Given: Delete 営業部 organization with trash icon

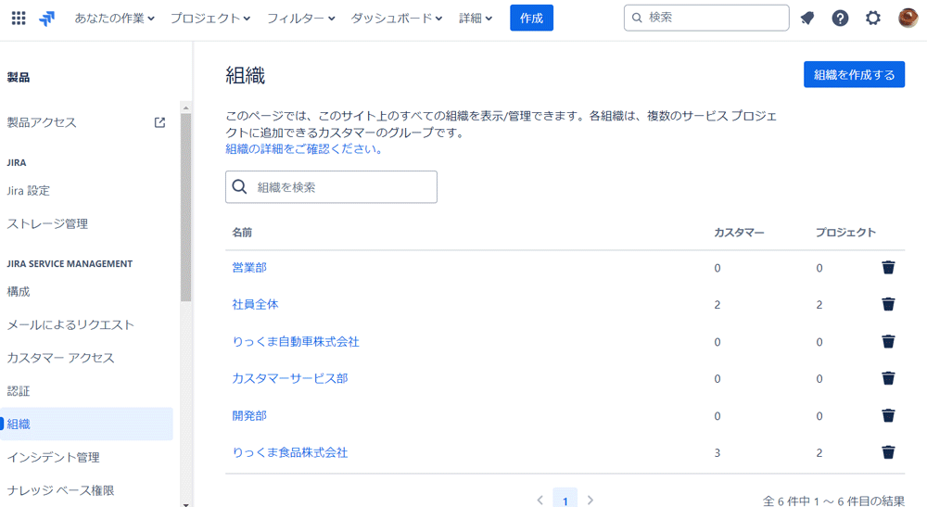Looking at the screenshot, I should point(888,268).
